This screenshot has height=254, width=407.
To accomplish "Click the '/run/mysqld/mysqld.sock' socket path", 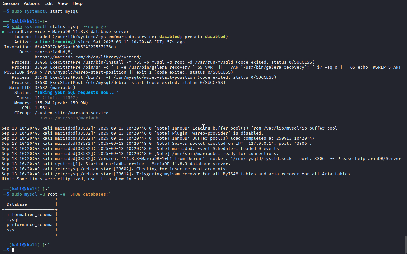I will point(264,159).
